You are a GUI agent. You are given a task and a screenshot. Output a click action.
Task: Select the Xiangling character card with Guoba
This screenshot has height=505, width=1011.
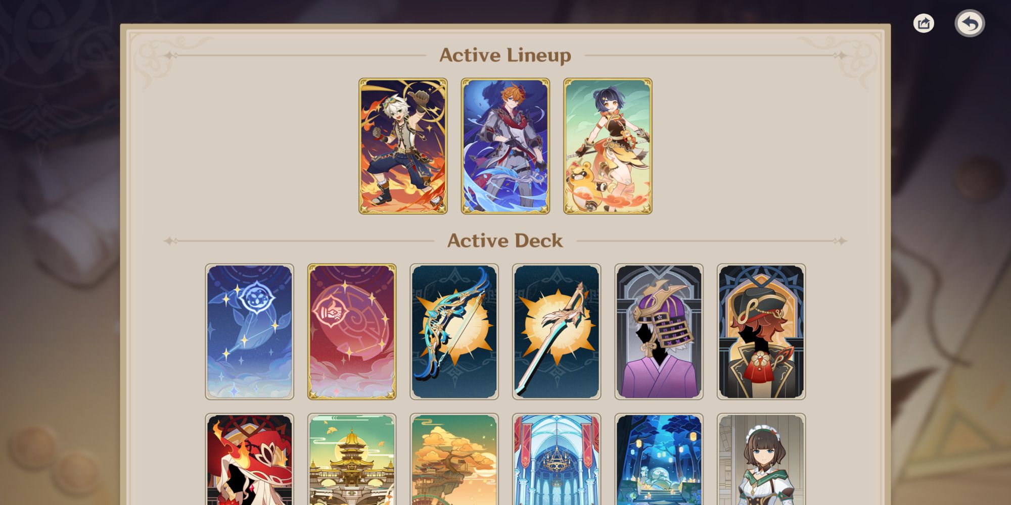tap(608, 146)
